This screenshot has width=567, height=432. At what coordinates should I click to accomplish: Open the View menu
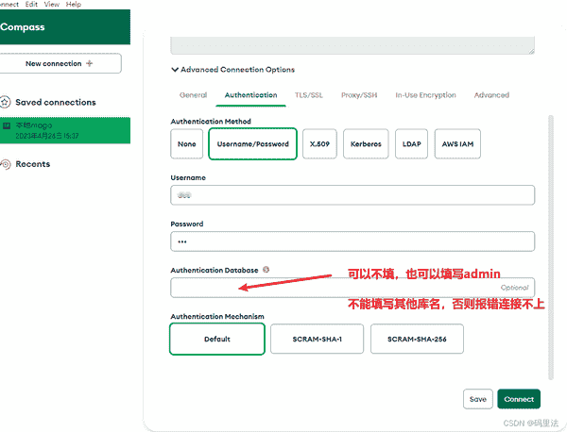(x=52, y=5)
